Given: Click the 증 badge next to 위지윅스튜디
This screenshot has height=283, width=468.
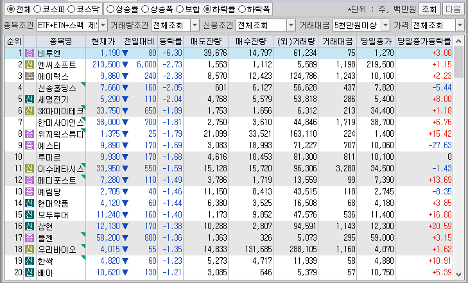Looking at the screenshot, I should click(30, 134).
